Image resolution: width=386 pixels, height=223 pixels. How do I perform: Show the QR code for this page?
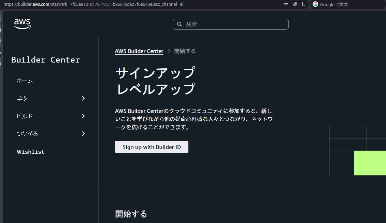tap(295, 4)
